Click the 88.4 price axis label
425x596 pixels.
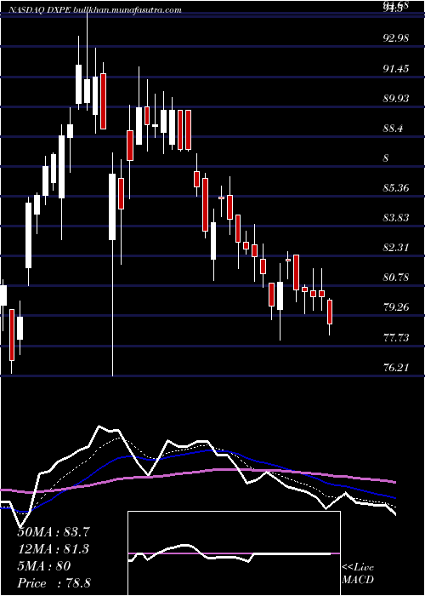(393, 128)
